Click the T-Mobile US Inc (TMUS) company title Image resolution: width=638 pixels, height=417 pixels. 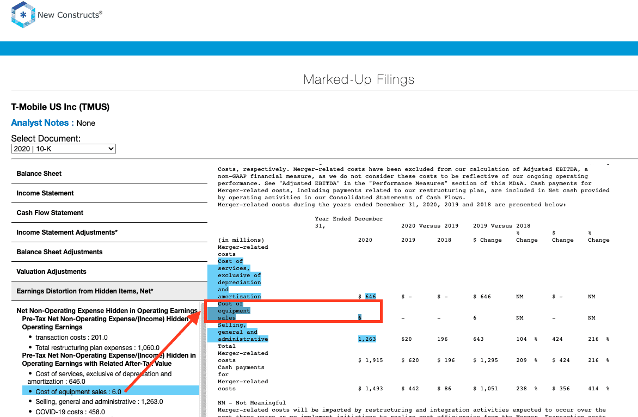[60, 107]
